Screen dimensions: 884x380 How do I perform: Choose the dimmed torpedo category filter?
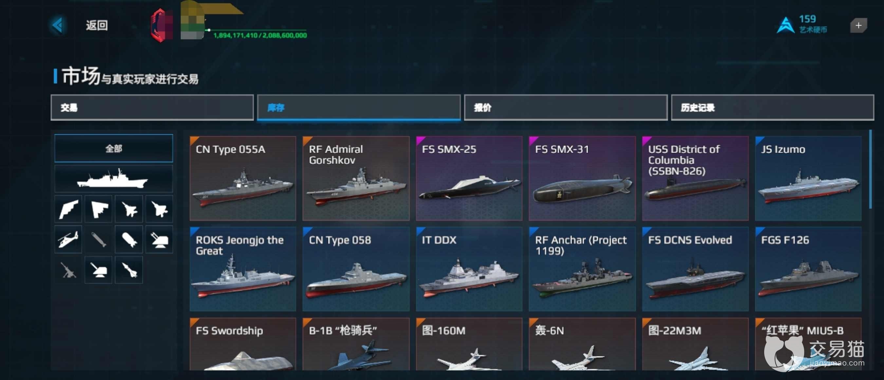99,239
